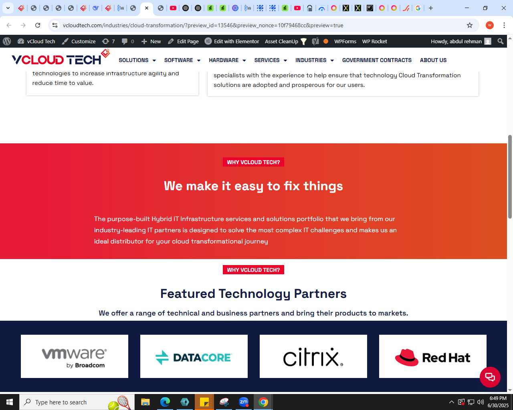Viewport: 513px width, 410px height.
Task: Open File Explorer from the taskbar
Action: pyautogui.click(x=145, y=402)
